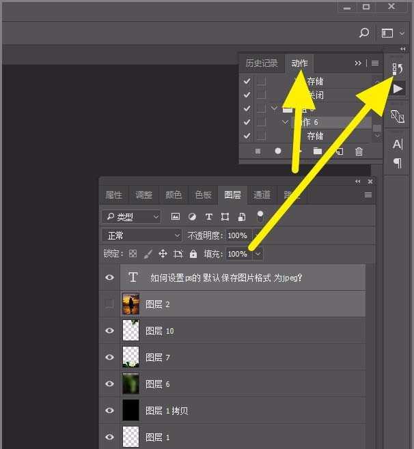Viewport: 414px width, 449px height.
Task: Select 图层 6 green thumbnail
Action: pyautogui.click(x=130, y=383)
